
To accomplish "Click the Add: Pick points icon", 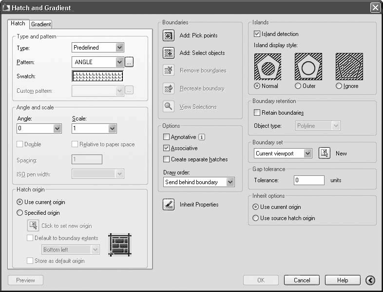I will 169,35.
